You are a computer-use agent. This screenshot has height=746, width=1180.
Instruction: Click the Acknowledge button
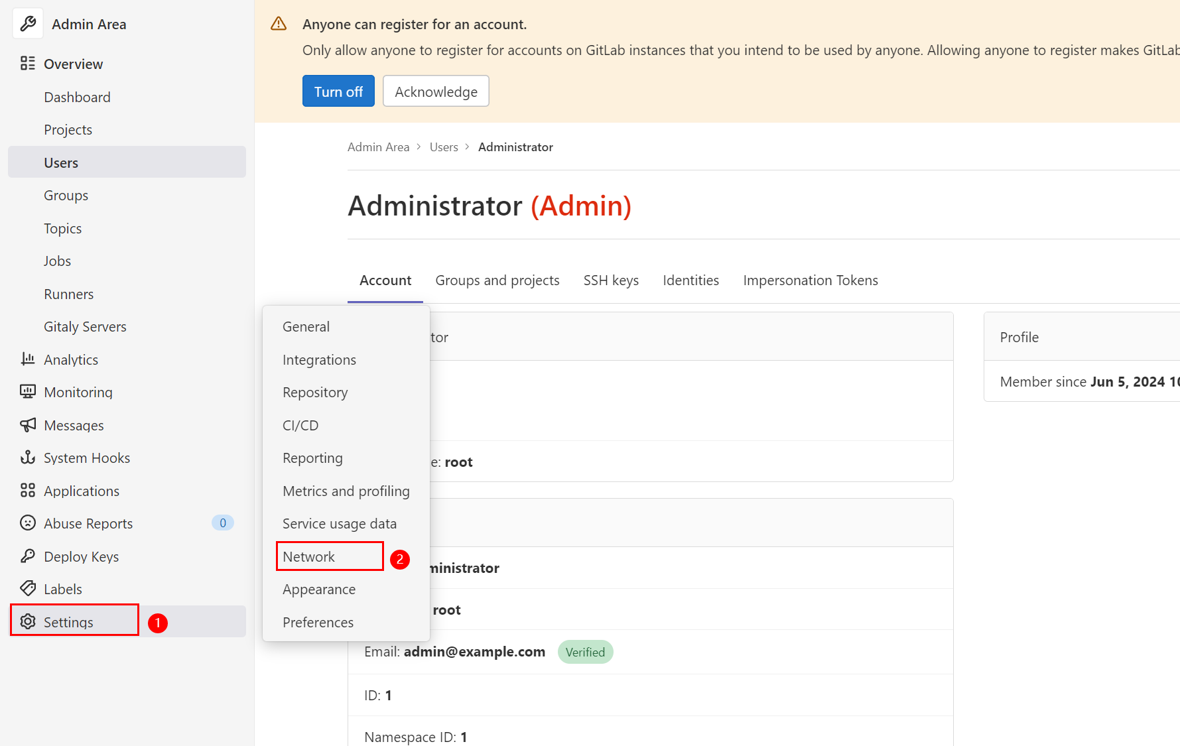pyautogui.click(x=436, y=91)
